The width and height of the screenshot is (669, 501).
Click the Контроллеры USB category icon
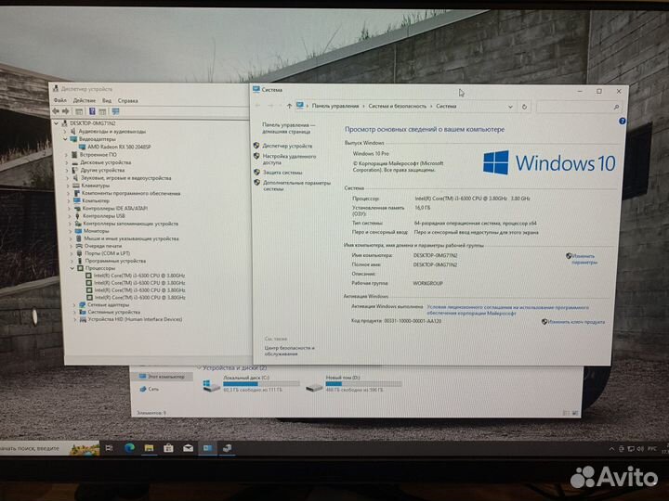(78, 216)
